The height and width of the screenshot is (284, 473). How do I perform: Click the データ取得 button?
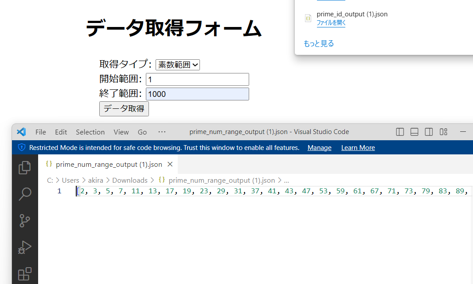coord(124,109)
